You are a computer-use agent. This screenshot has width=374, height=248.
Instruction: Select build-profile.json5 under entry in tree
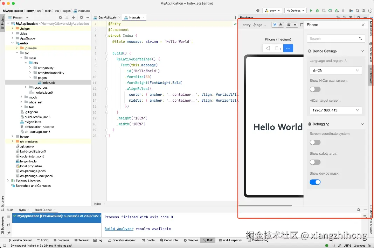point(37,117)
